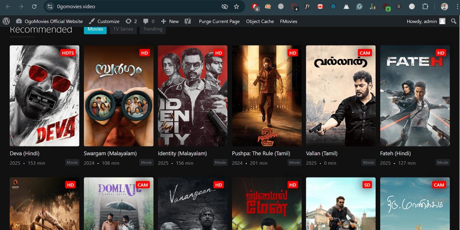The height and width of the screenshot is (230, 460).
Task: Open the colorful bar chart extension
Action: point(373,7)
